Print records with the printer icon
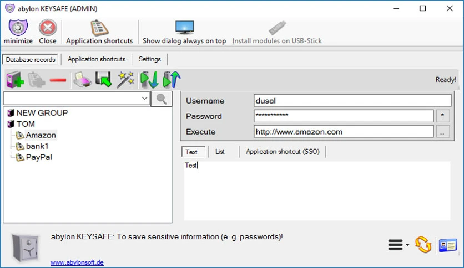 click(x=82, y=80)
